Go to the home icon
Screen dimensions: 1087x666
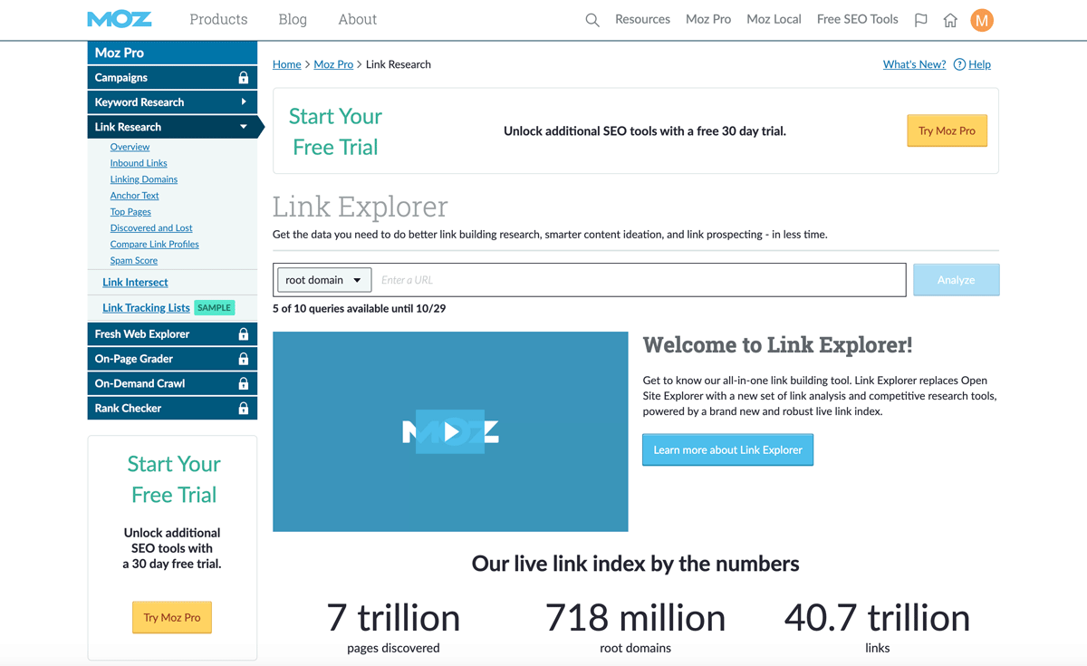(x=950, y=20)
